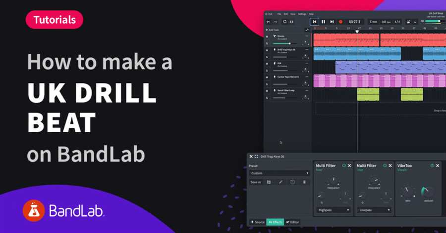
Task: Click the pencil rename preset icon
Action: pyautogui.click(x=280, y=182)
